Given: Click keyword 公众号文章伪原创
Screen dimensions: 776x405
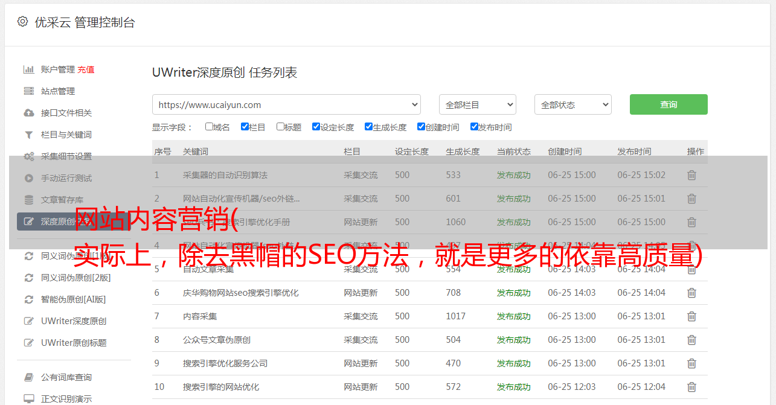Looking at the screenshot, I should (x=217, y=340).
